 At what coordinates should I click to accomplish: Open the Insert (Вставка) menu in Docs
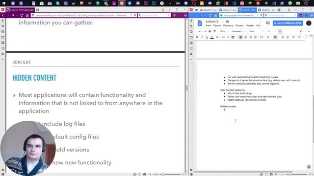(x=239, y=25)
